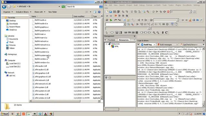Select file sfml-audio-2.dll
Screen dimensions: 206x116
tap(41, 66)
